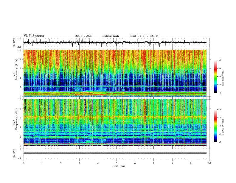Click the "6" kHz tick of ch.2 spectrogram

click(x=20, y=118)
